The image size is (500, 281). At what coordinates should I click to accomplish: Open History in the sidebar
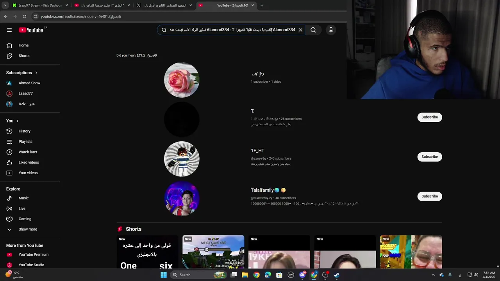point(24,131)
